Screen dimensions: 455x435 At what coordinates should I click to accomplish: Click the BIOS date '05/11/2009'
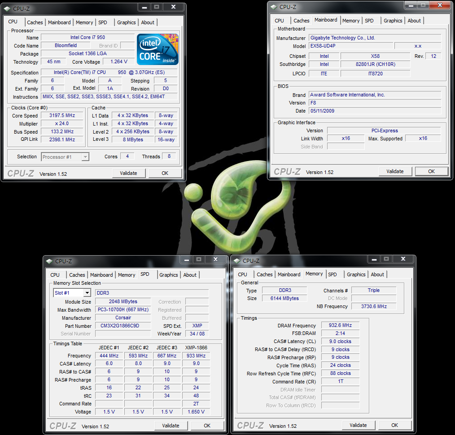click(x=375, y=111)
